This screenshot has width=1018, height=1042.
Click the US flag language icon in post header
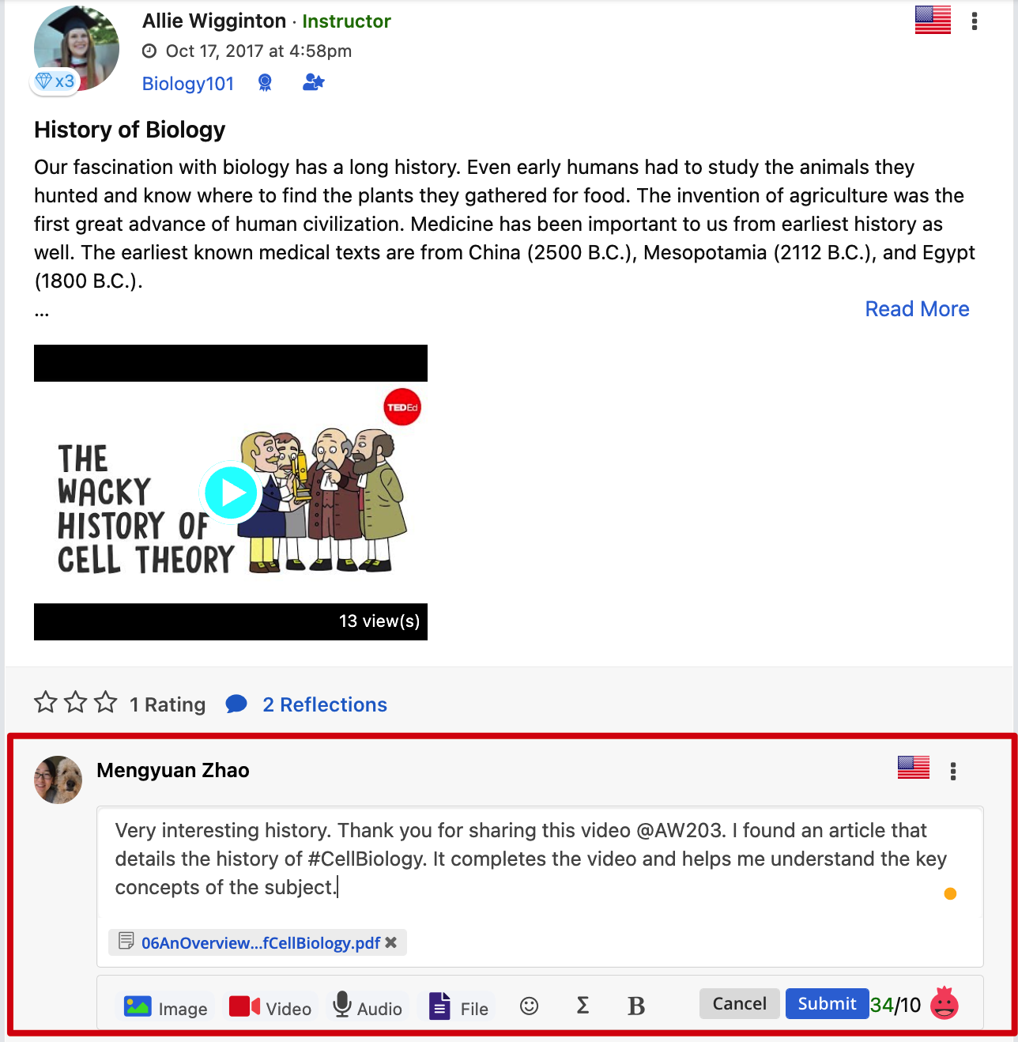[933, 21]
